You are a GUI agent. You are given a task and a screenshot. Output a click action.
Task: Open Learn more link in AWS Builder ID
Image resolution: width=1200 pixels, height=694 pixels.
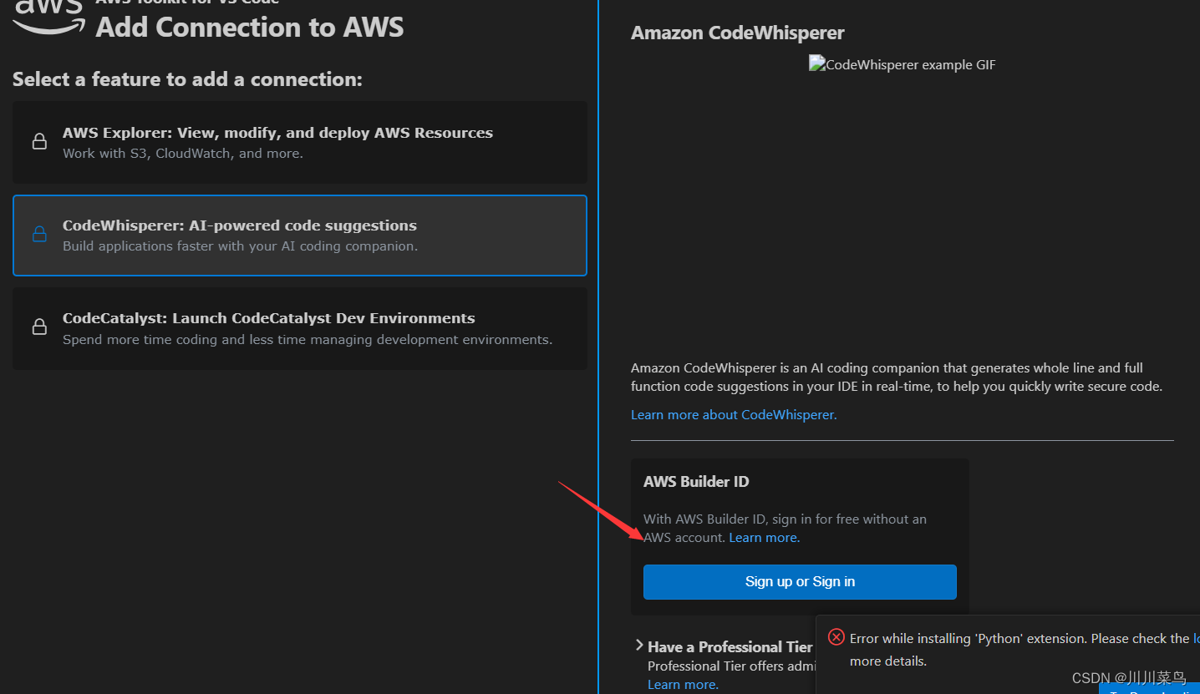click(764, 537)
